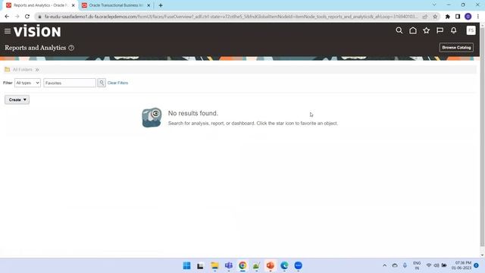Open the hamburger navigator menu
The image size is (485, 273).
(x=8, y=31)
